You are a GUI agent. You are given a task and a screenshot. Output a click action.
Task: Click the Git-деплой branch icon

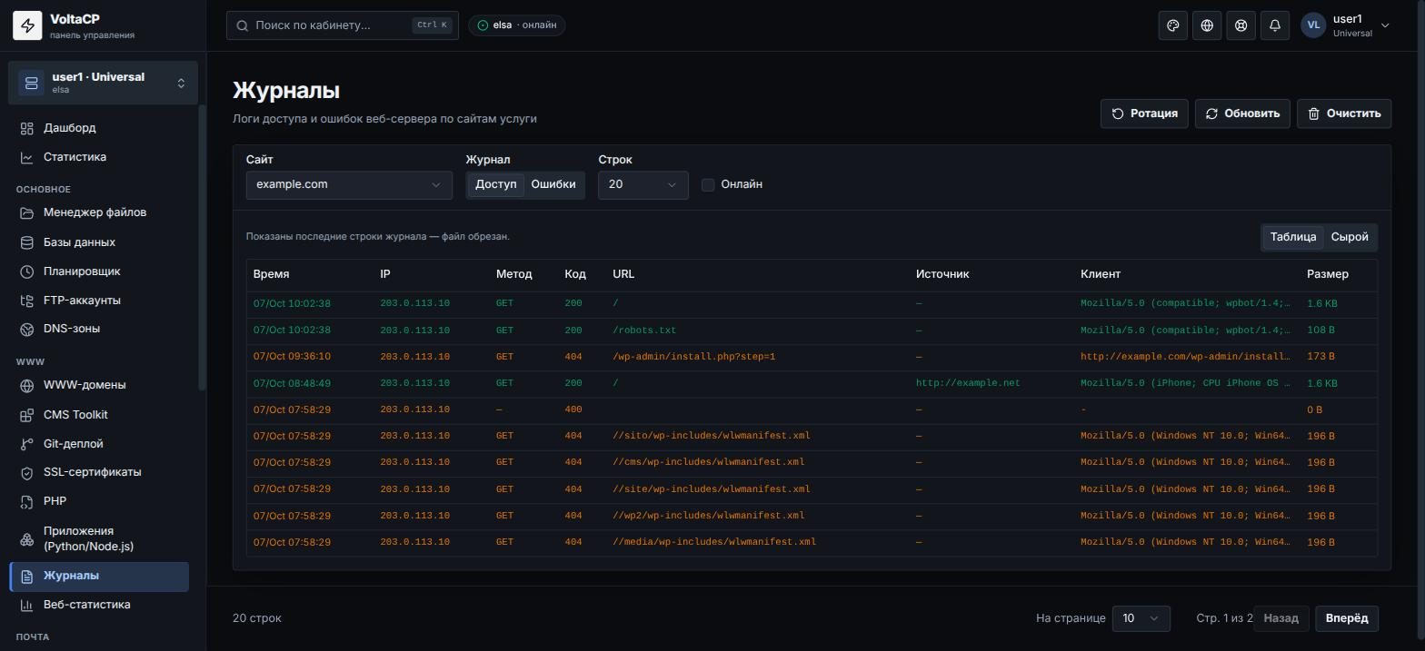click(27, 444)
